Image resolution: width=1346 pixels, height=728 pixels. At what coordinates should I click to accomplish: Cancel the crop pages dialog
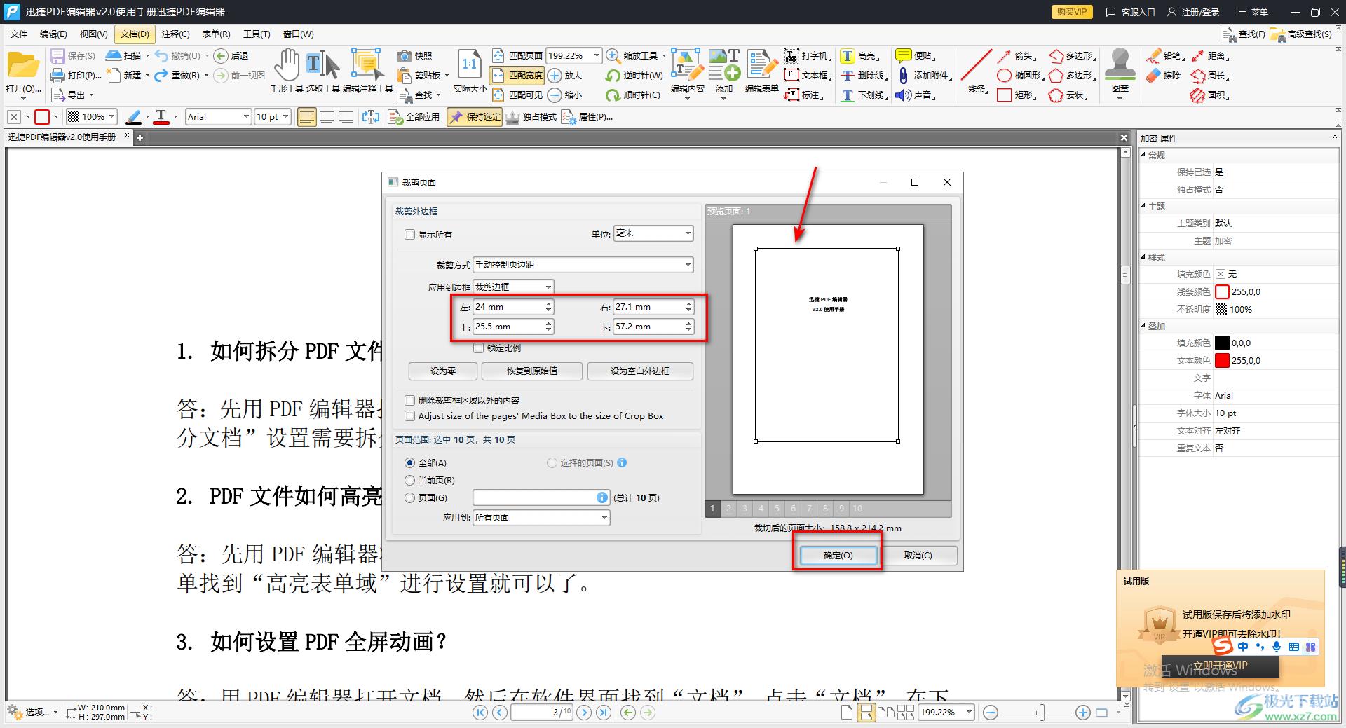click(x=918, y=556)
